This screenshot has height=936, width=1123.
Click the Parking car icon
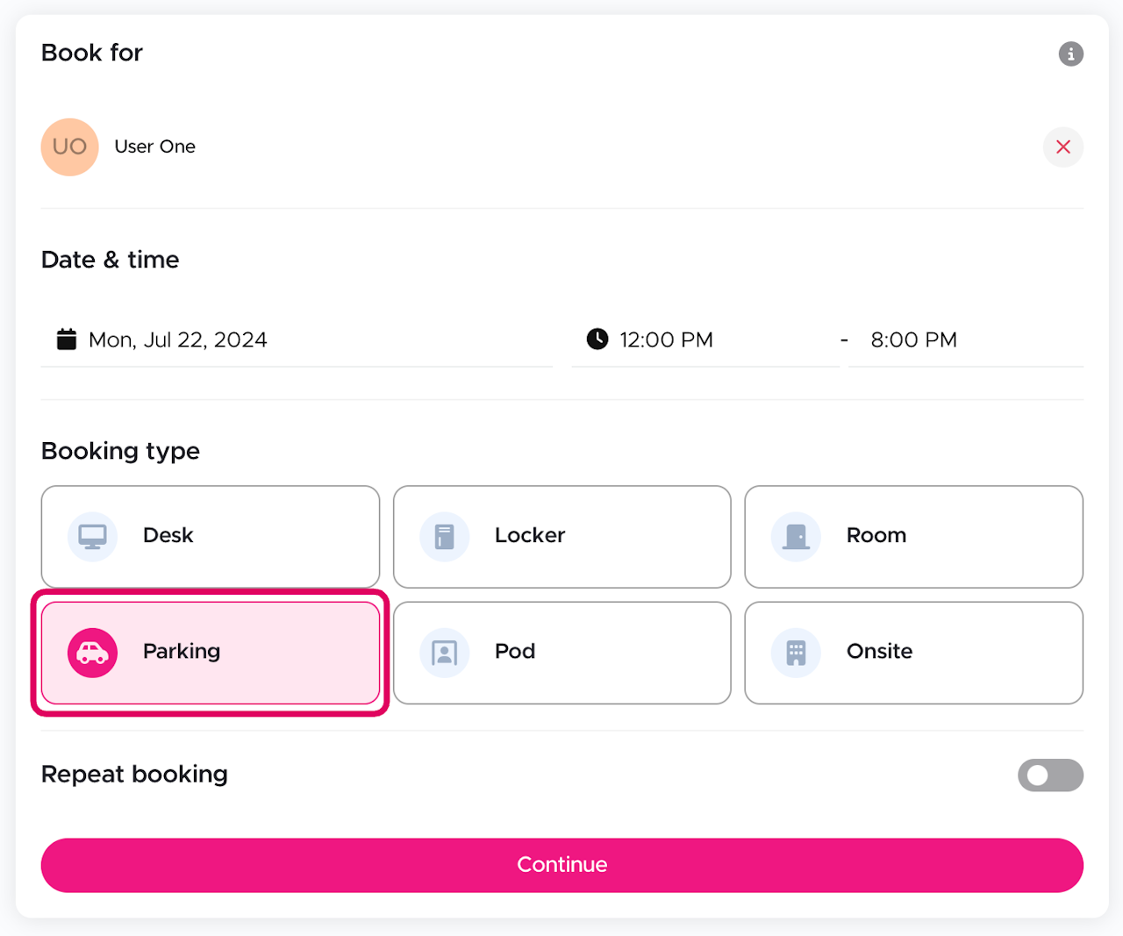[x=92, y=653]
